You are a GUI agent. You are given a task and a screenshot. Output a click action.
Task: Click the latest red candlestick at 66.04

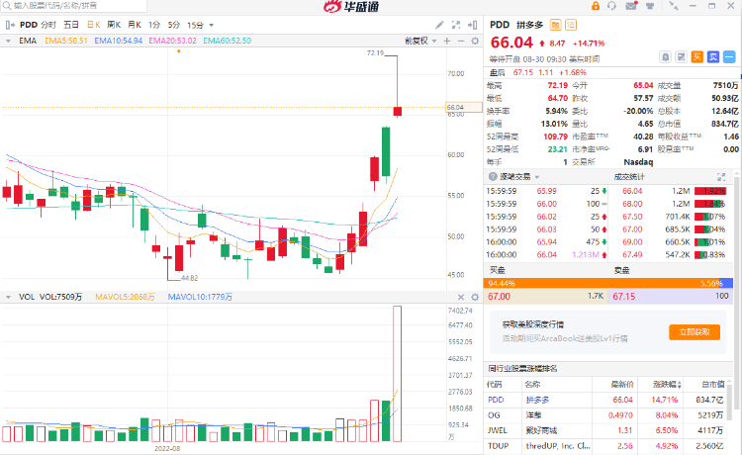tap(397, 111)
